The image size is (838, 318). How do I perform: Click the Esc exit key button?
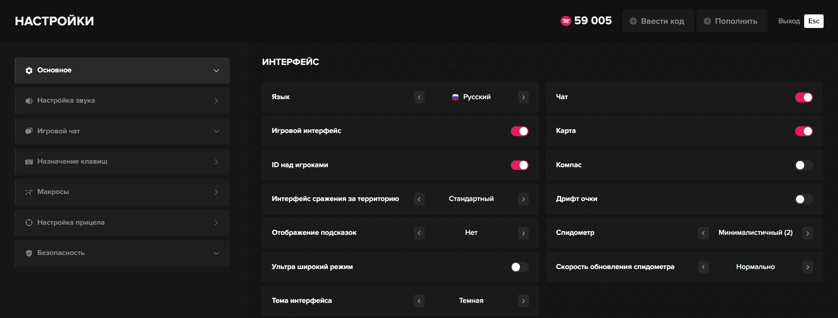pos(814,21)
